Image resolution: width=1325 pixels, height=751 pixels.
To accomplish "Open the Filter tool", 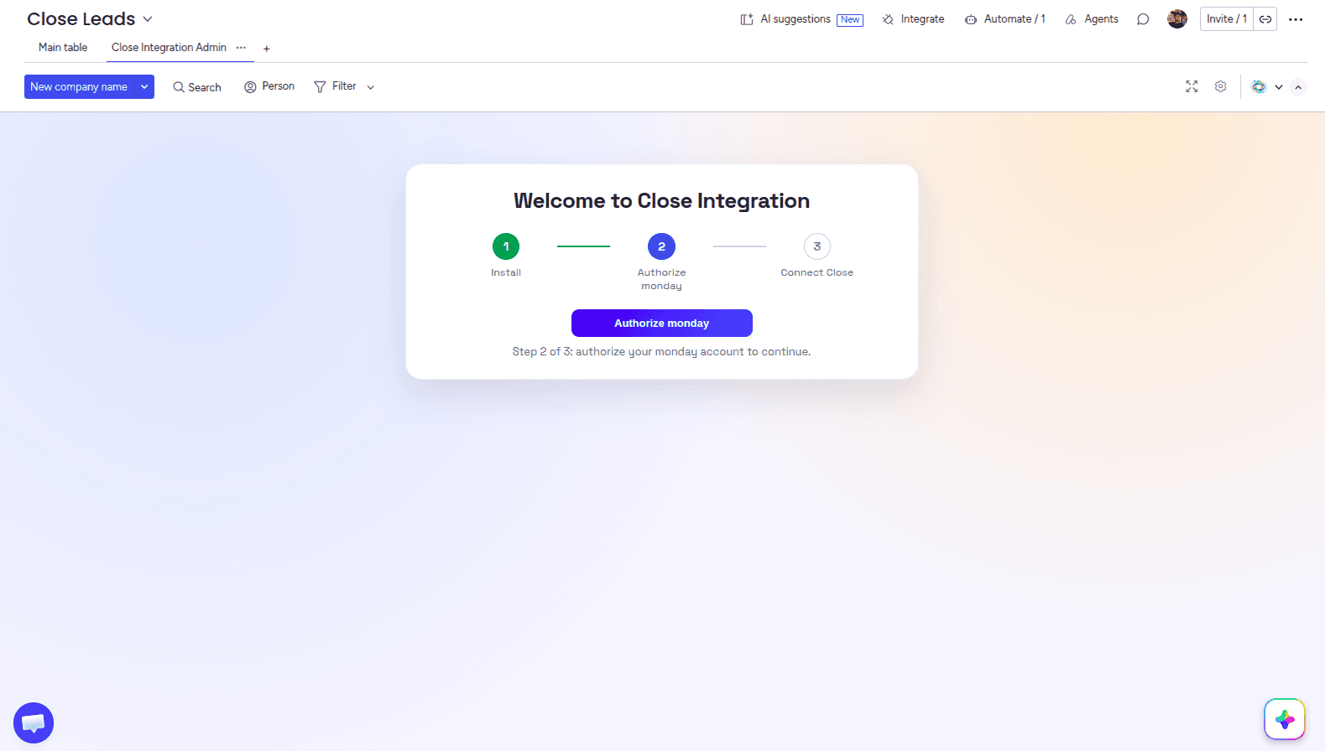I will (336, 86).
